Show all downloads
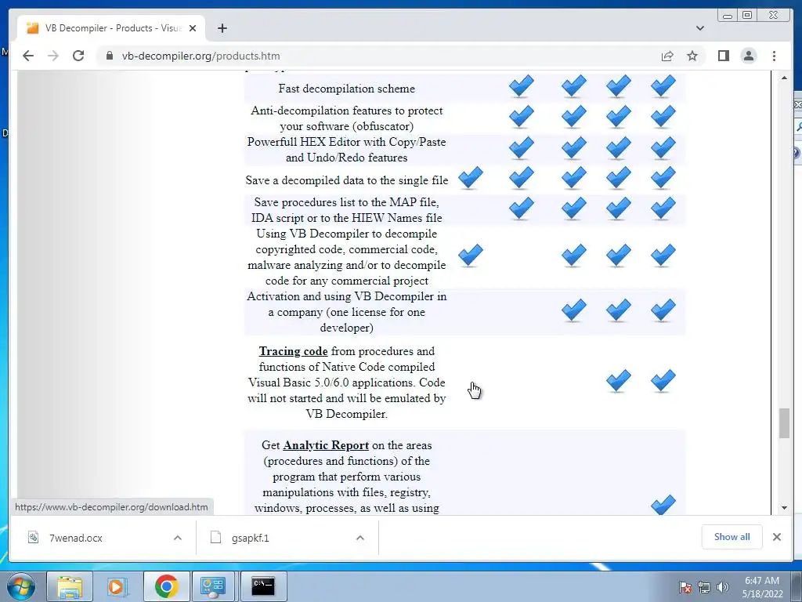 [732, 536]
